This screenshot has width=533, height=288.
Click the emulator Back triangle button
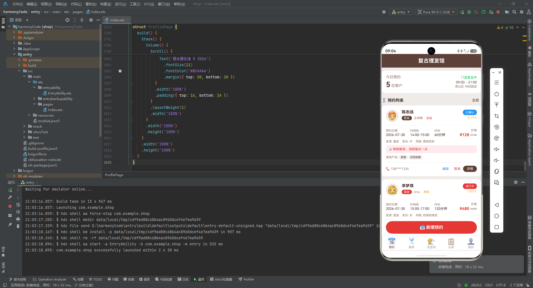[x=497, y=205]
